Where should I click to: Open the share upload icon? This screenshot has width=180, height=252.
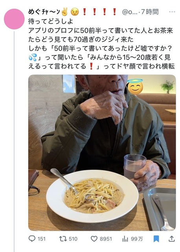171,239
